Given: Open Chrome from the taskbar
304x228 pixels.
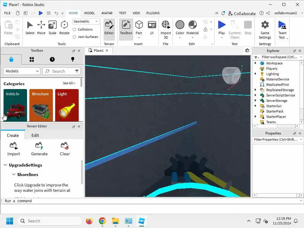Looking at the screenshot, I should (x=102, y=221).
